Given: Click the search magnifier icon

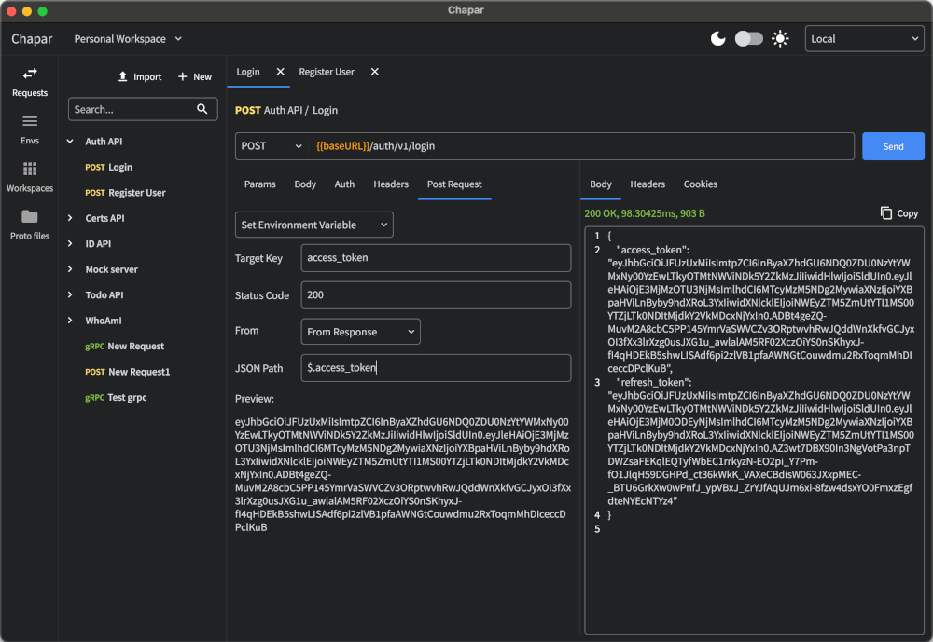Looking at the screenshot, I should point(202,109).
